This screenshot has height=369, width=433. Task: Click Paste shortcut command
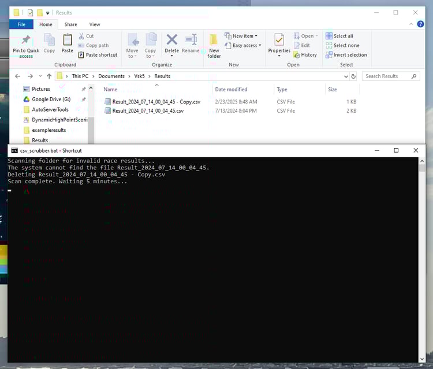click(x=98, y=55)
